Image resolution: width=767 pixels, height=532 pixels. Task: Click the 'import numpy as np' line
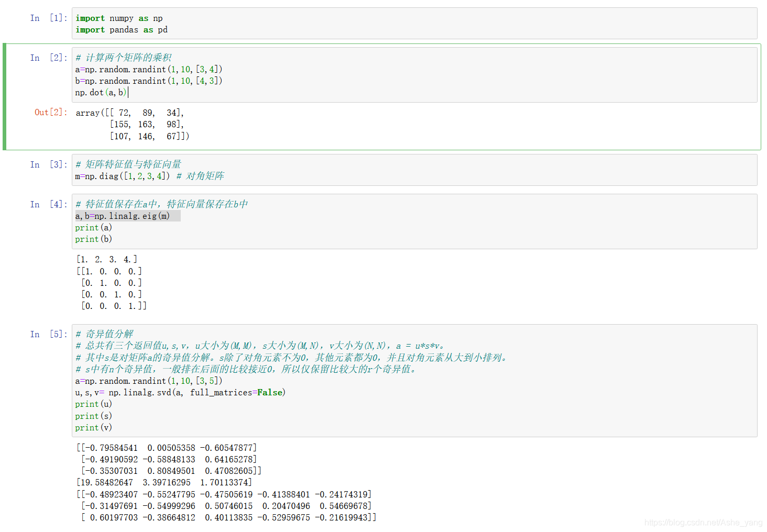(119, 18)
